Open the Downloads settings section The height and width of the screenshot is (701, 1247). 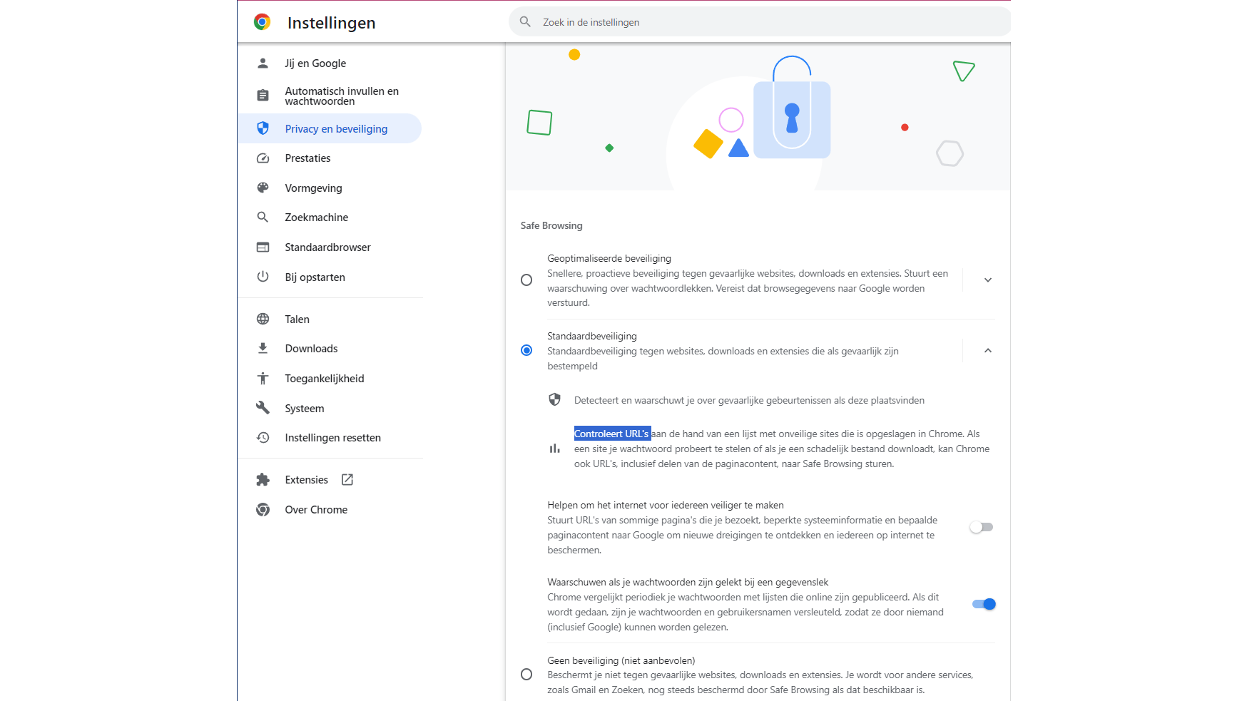click(x=311, y=349)
